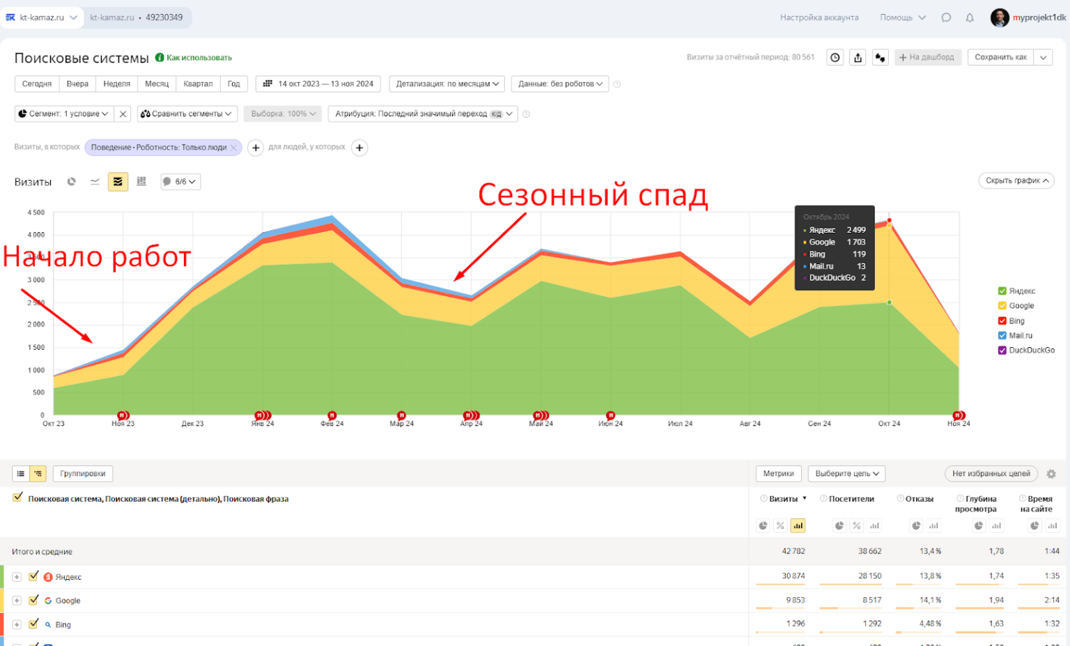Click the 'Сохранить как' button

pos(1001,57)
